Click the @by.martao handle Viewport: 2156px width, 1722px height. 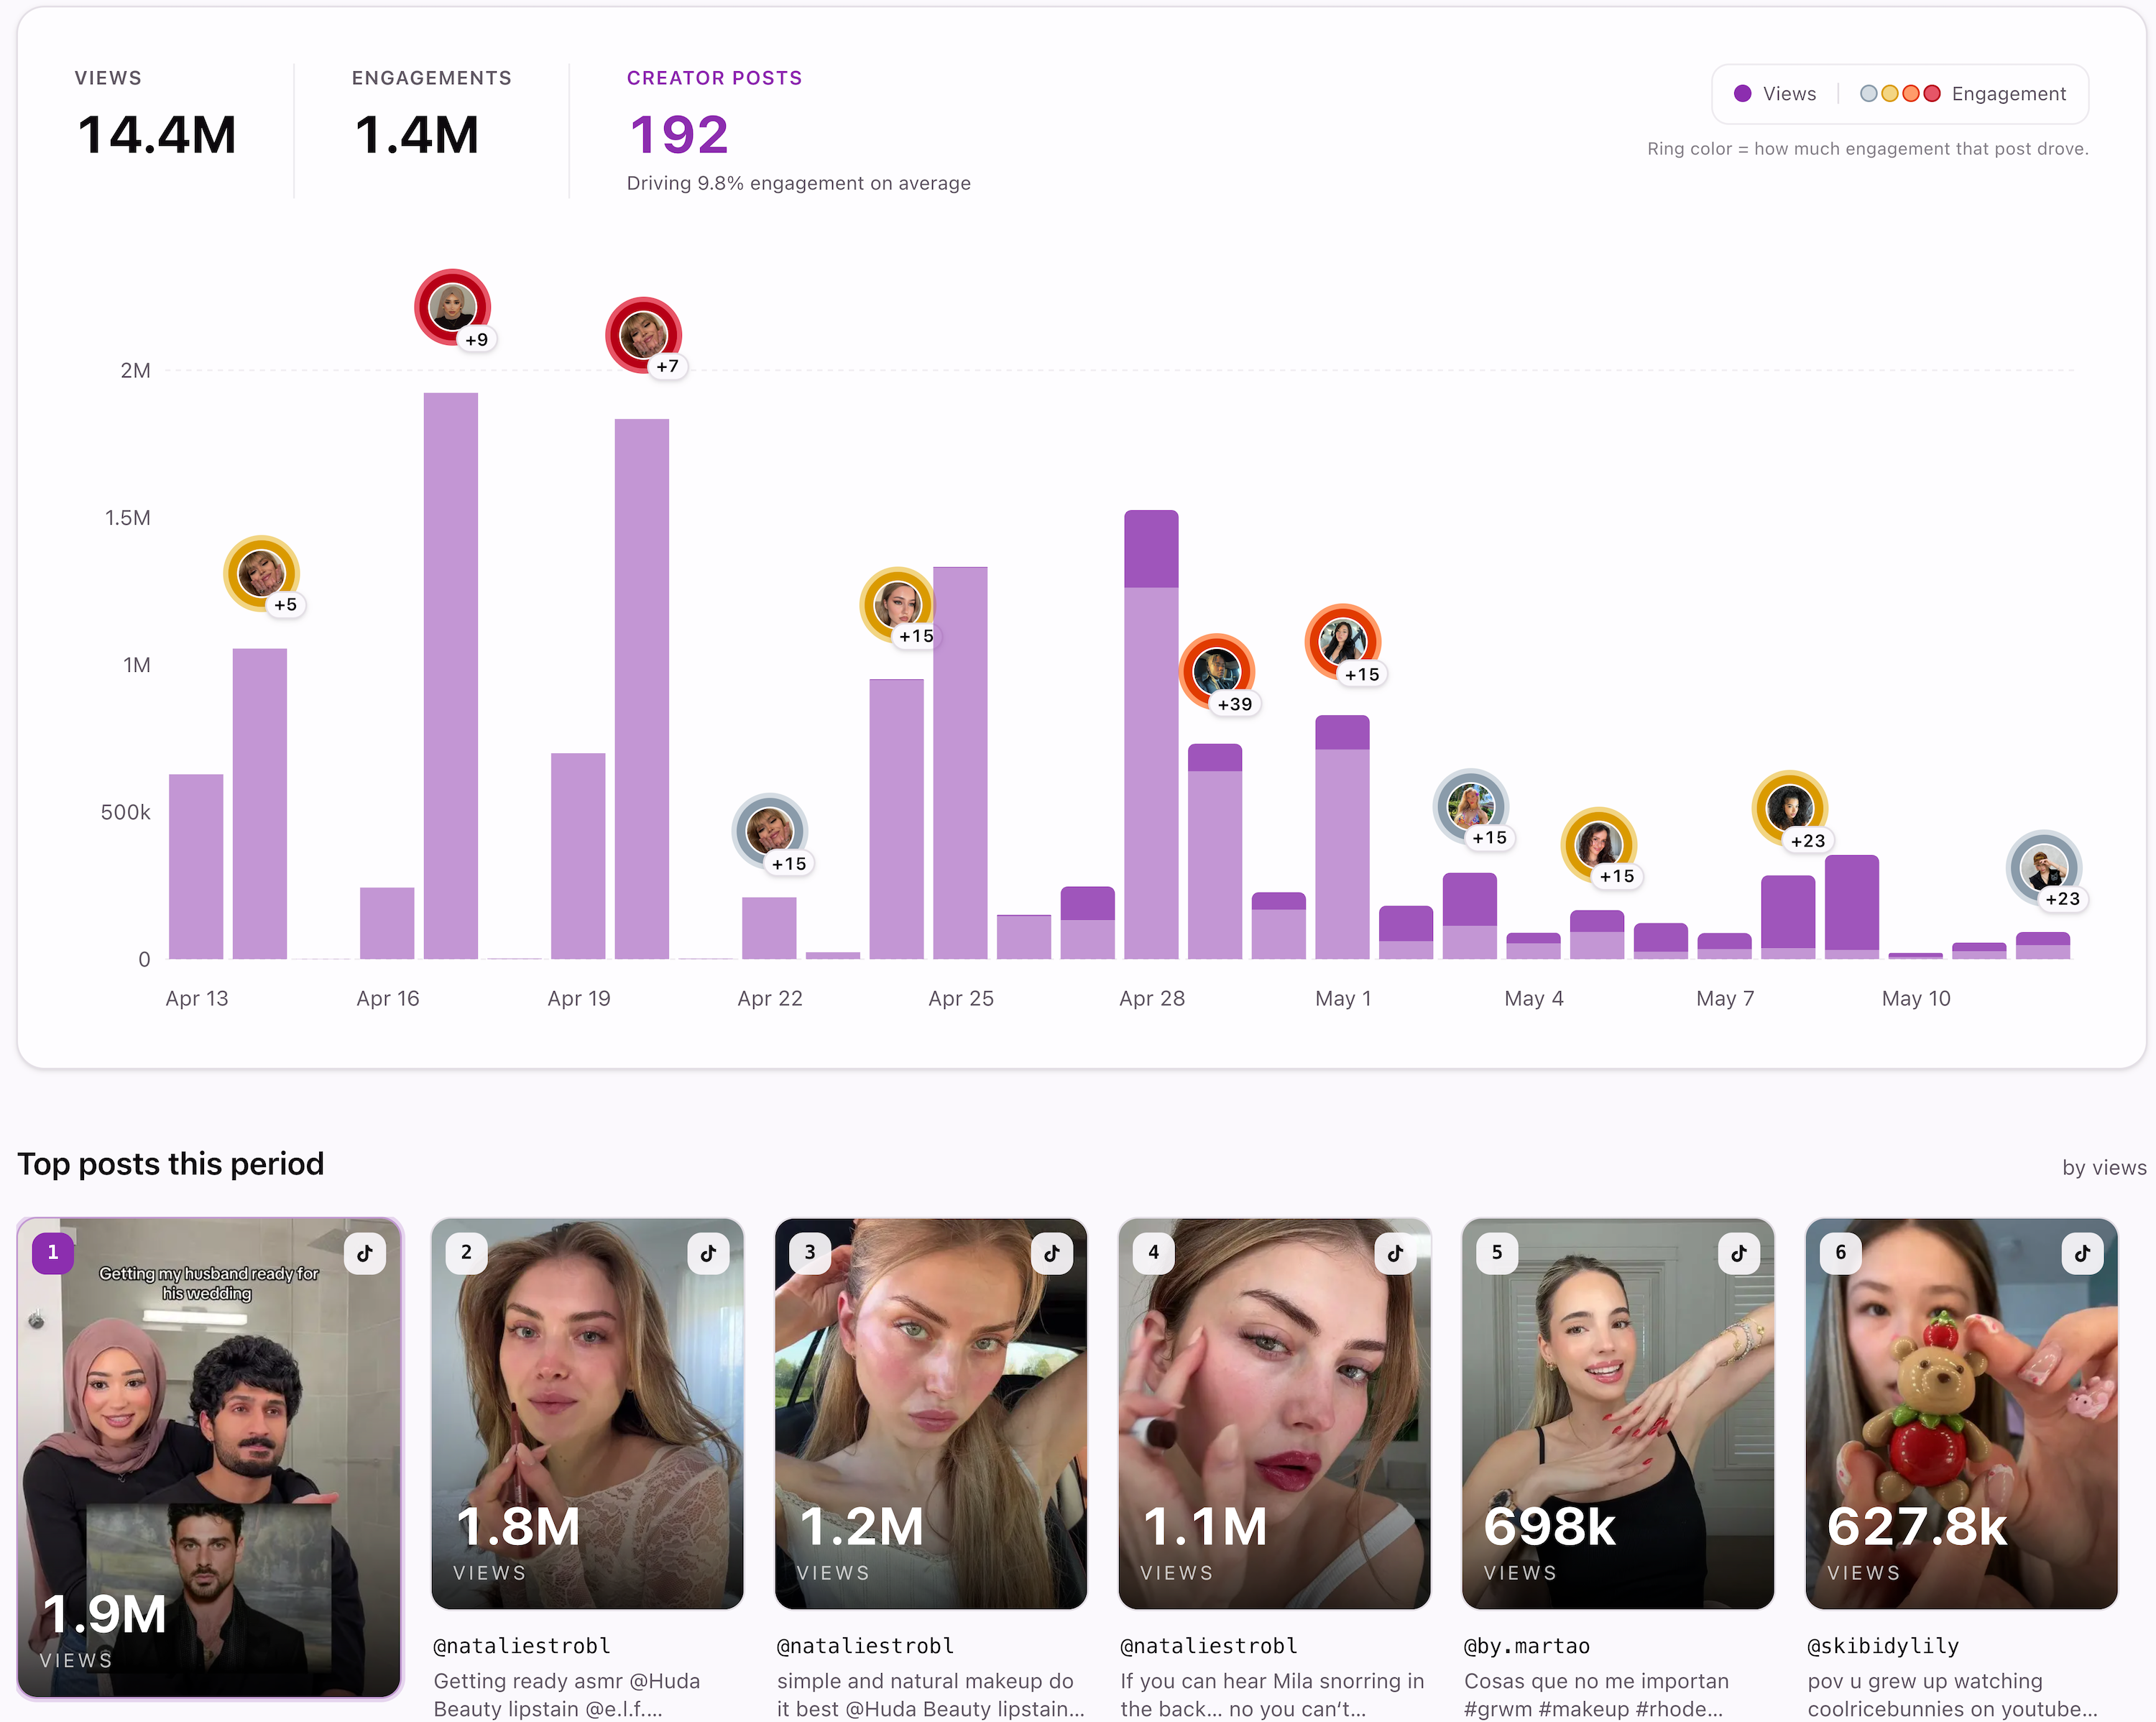[1527, 1646]
